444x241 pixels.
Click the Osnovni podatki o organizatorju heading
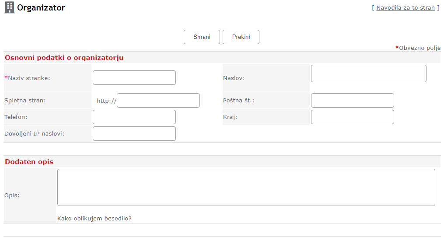click(64, 58)
